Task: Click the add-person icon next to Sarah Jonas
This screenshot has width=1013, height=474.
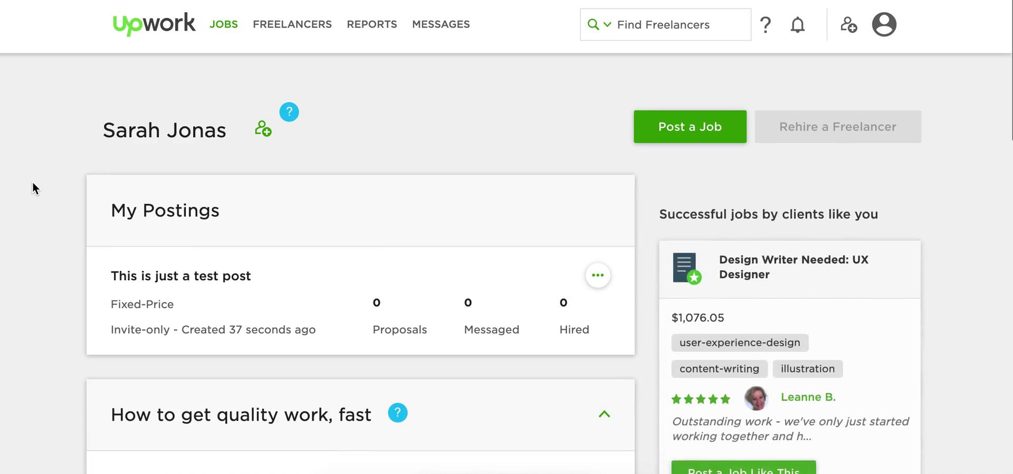Action: 263,128
